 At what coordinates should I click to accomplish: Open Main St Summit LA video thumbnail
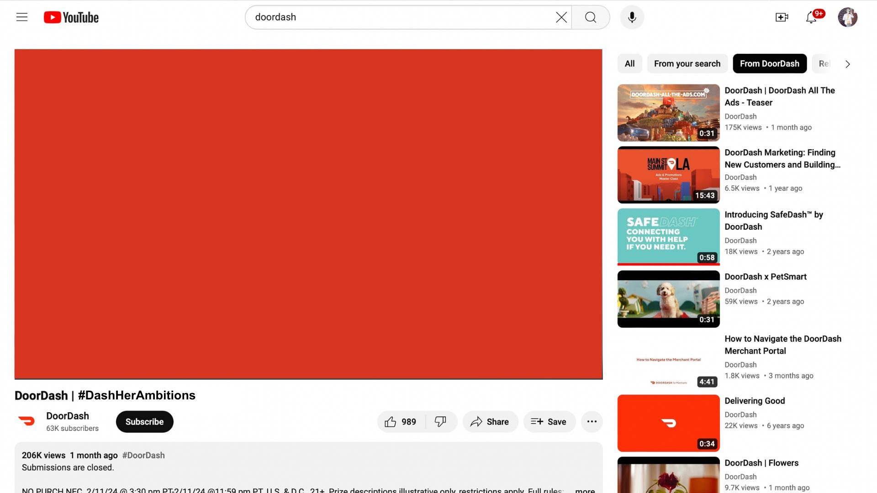(x=669, y=175)
